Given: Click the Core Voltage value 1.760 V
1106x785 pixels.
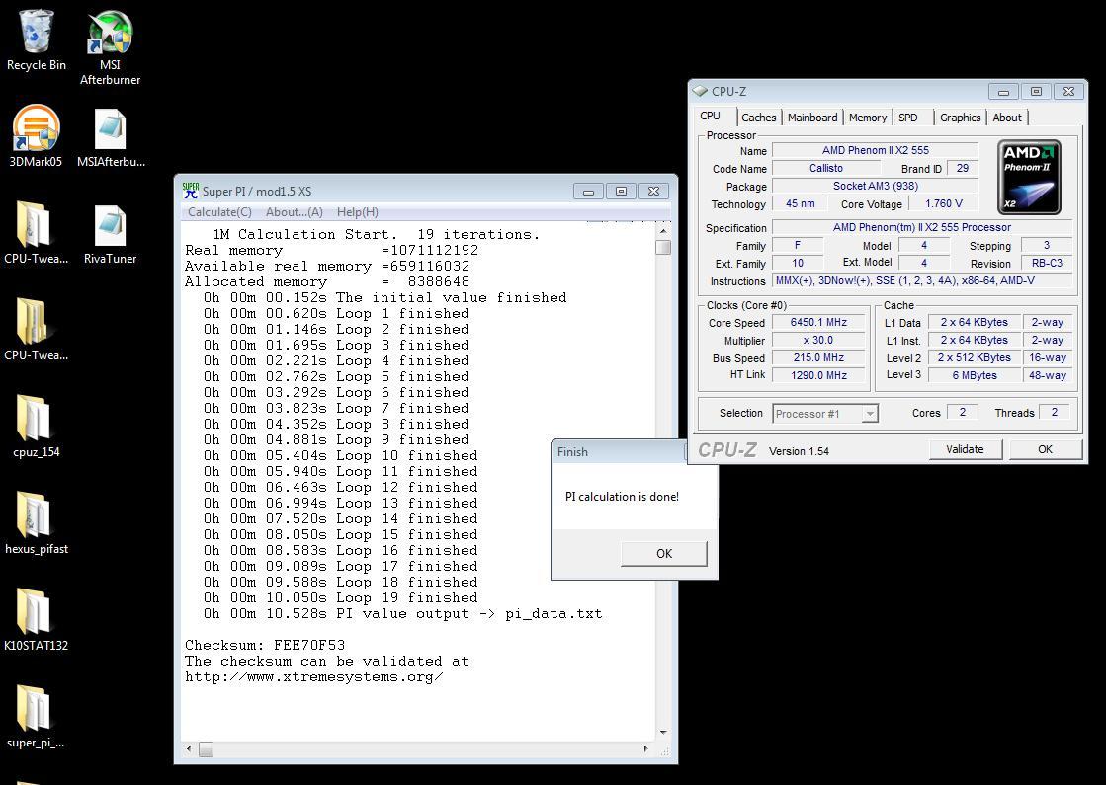Looking at the screenshot, I should point(943,203).
